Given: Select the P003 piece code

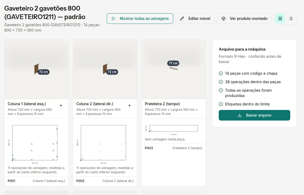Looking at the screenshot, I should point(149,148).
